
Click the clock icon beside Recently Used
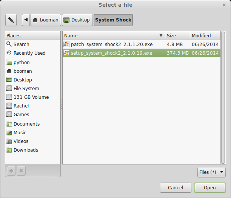click(9, 53)
